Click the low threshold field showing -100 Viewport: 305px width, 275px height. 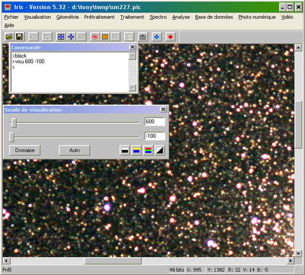coord(155,136)
